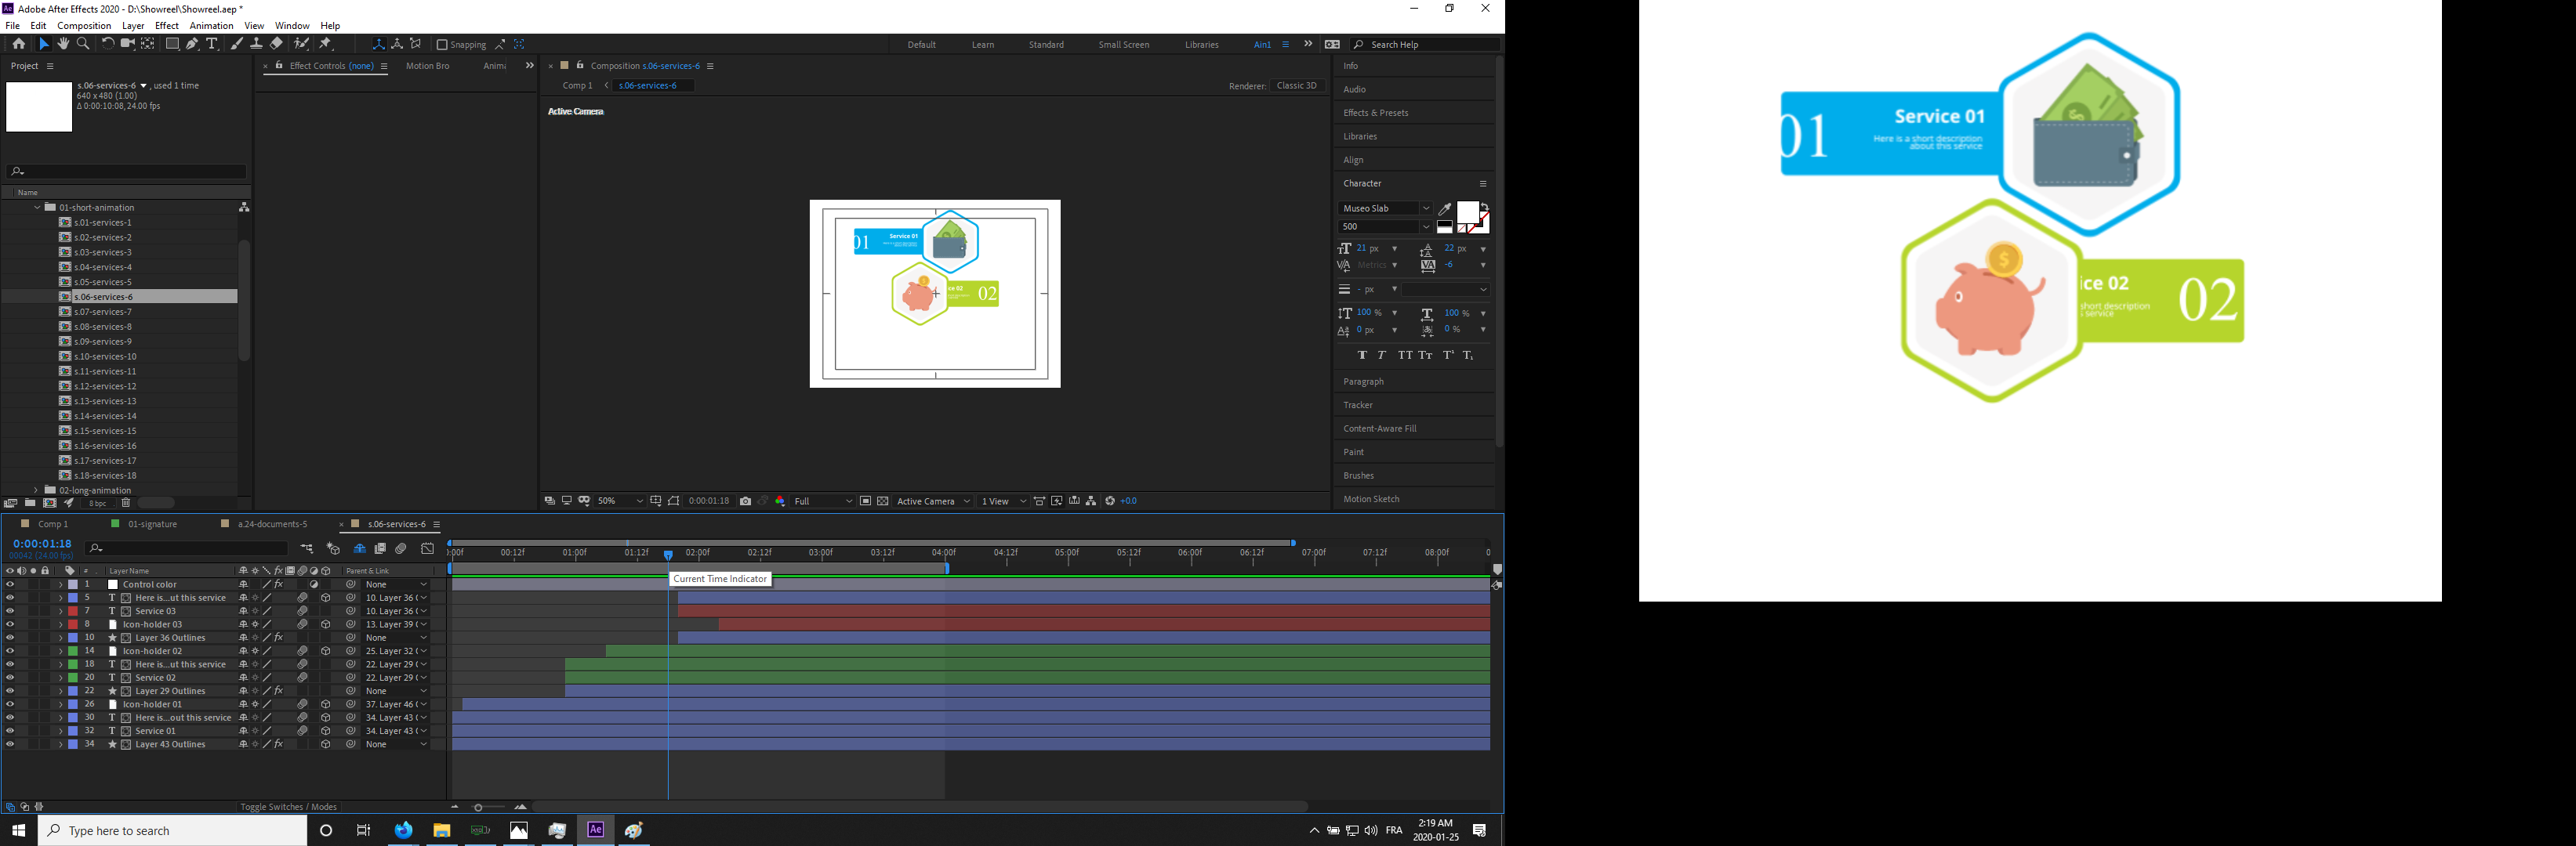Click the Control color layer label color
The height and width of the screenshot is (846, 2576).
pos(73,584)
